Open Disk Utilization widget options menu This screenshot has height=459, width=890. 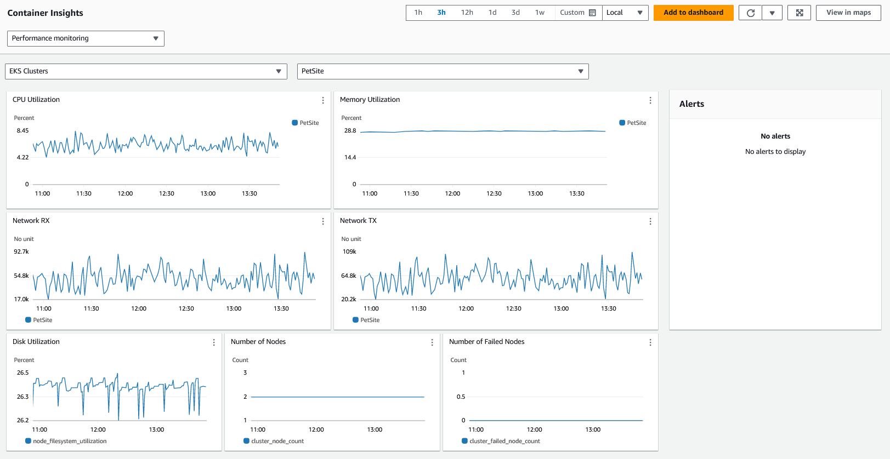[x=214, y=342]
